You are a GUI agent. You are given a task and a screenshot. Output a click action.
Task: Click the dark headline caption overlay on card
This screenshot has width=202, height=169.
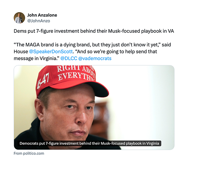click(89, 143)
